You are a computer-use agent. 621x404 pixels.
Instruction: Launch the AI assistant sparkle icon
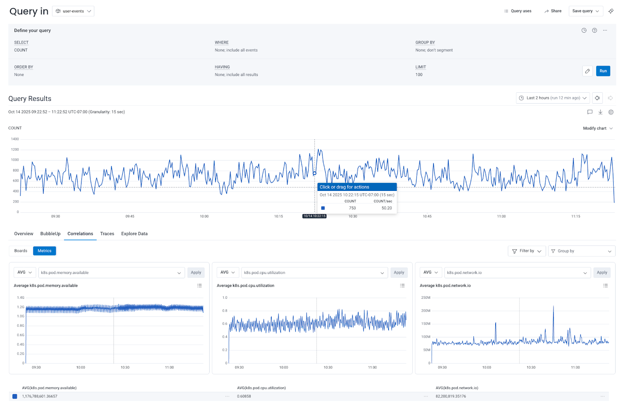pos(611,11)
